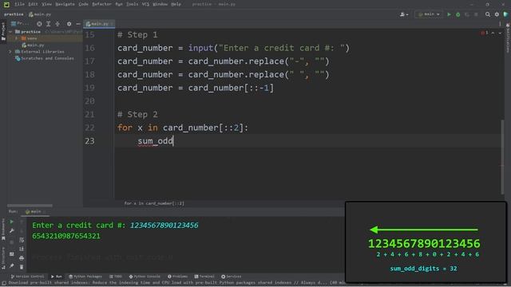Place cursor at end of sum_odd line
The width and height of the screenshot is (511, 287).
(173, 141)
